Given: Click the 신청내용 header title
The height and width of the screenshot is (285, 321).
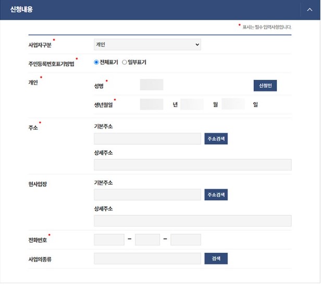Looking at the screenshot, I should 21,9.
